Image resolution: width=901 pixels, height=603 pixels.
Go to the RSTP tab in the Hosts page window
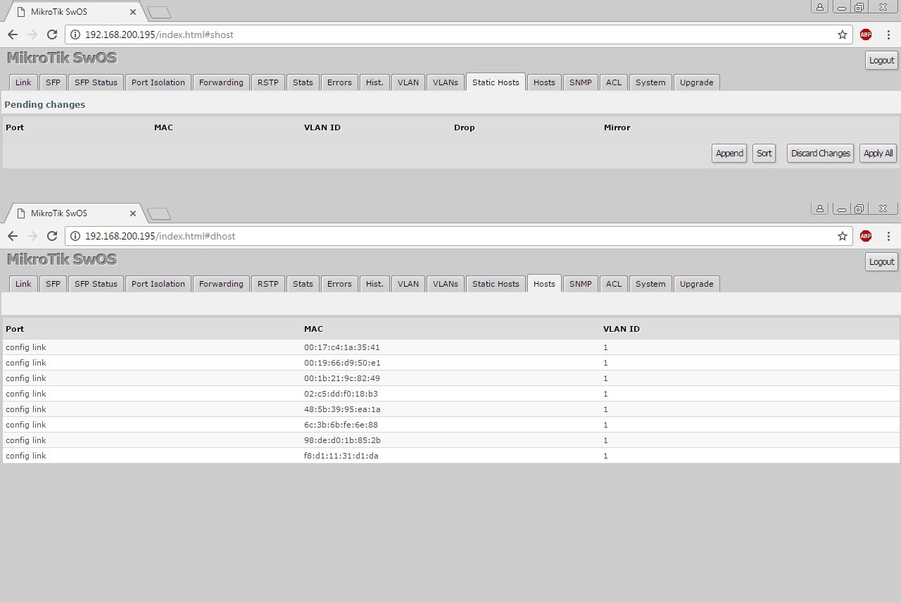[267, 284]
